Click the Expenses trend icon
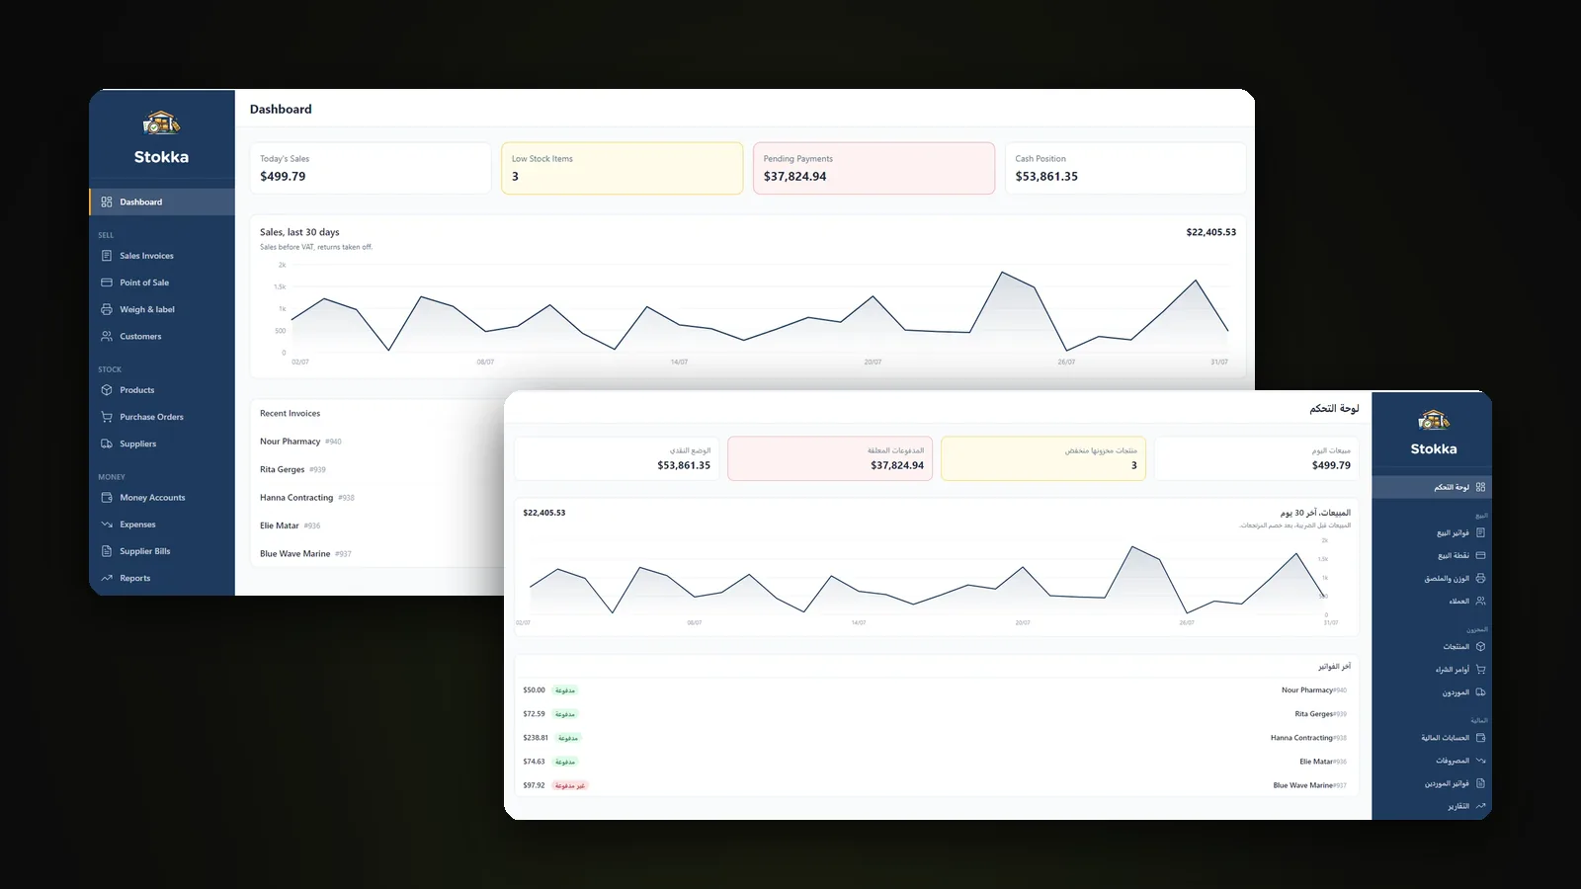The width and height of the screenshot is (1581, 889). (107, 525)
